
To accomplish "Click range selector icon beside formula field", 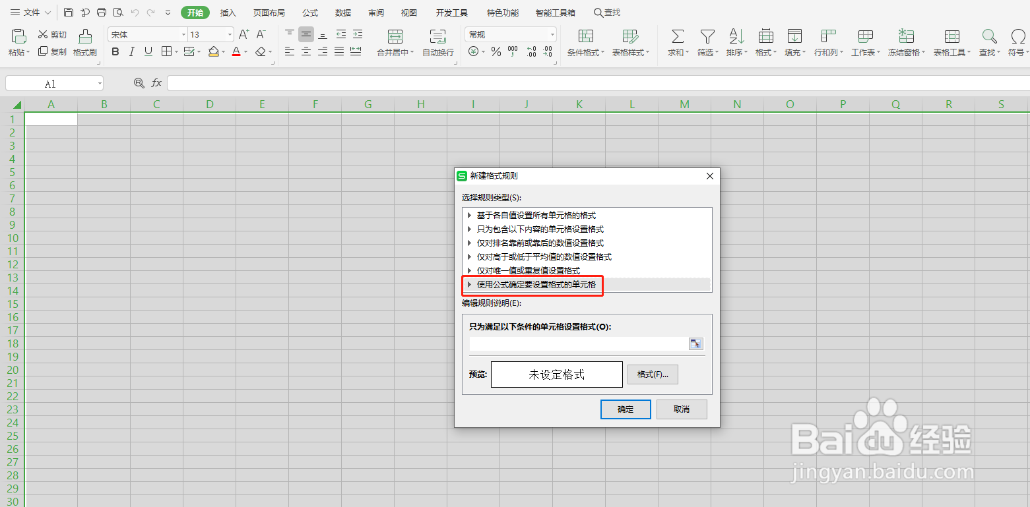I will (x=696, y=343).
